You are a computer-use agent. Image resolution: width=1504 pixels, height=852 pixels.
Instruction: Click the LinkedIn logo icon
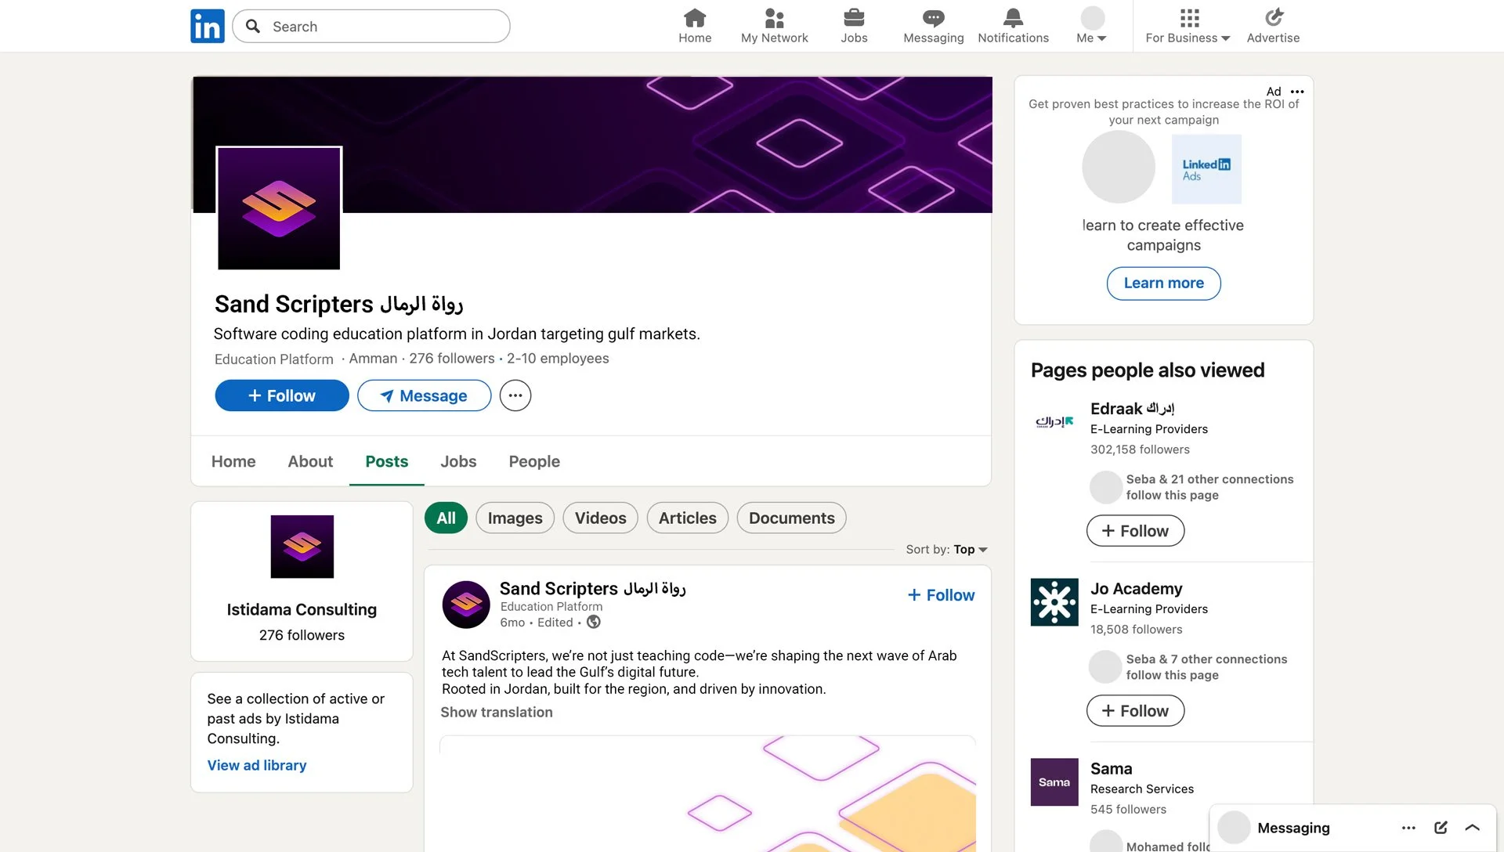(208, 26)
